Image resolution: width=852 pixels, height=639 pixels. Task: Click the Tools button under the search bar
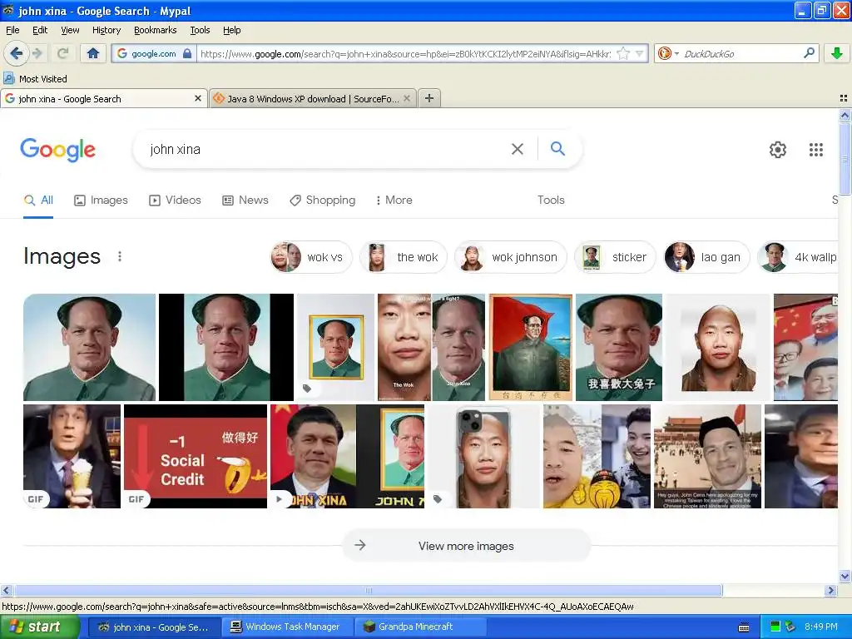click(551, 200)
